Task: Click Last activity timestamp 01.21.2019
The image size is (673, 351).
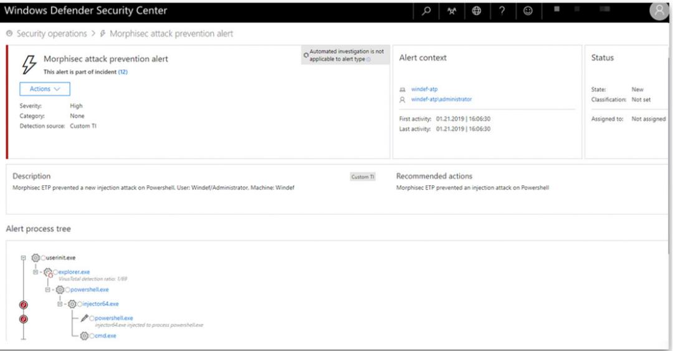Action: (x=463, y=129)
